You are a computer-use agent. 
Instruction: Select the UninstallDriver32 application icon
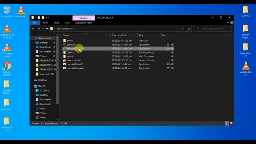click(x=64, y=64)
